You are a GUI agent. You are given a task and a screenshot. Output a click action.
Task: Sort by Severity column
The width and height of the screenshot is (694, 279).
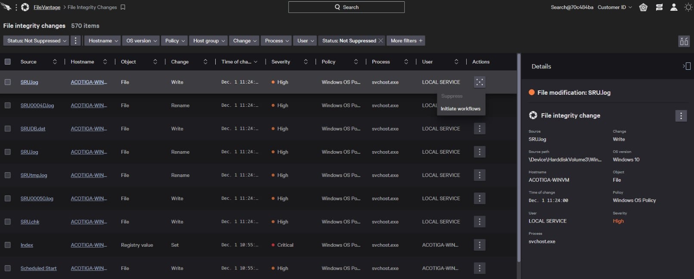click(306, 62)
